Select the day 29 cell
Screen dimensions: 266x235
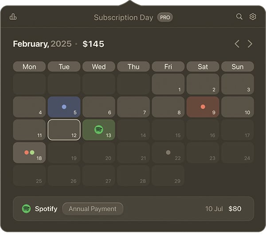(x=168, y=175)
